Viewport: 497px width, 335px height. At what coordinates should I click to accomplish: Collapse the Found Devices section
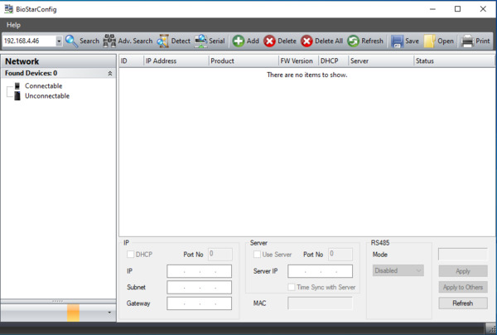click(110, 73)
